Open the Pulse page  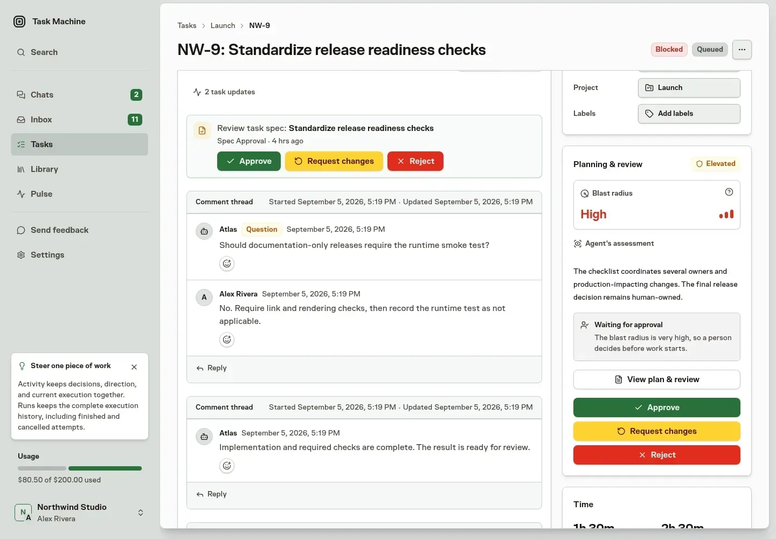point(79,194)
